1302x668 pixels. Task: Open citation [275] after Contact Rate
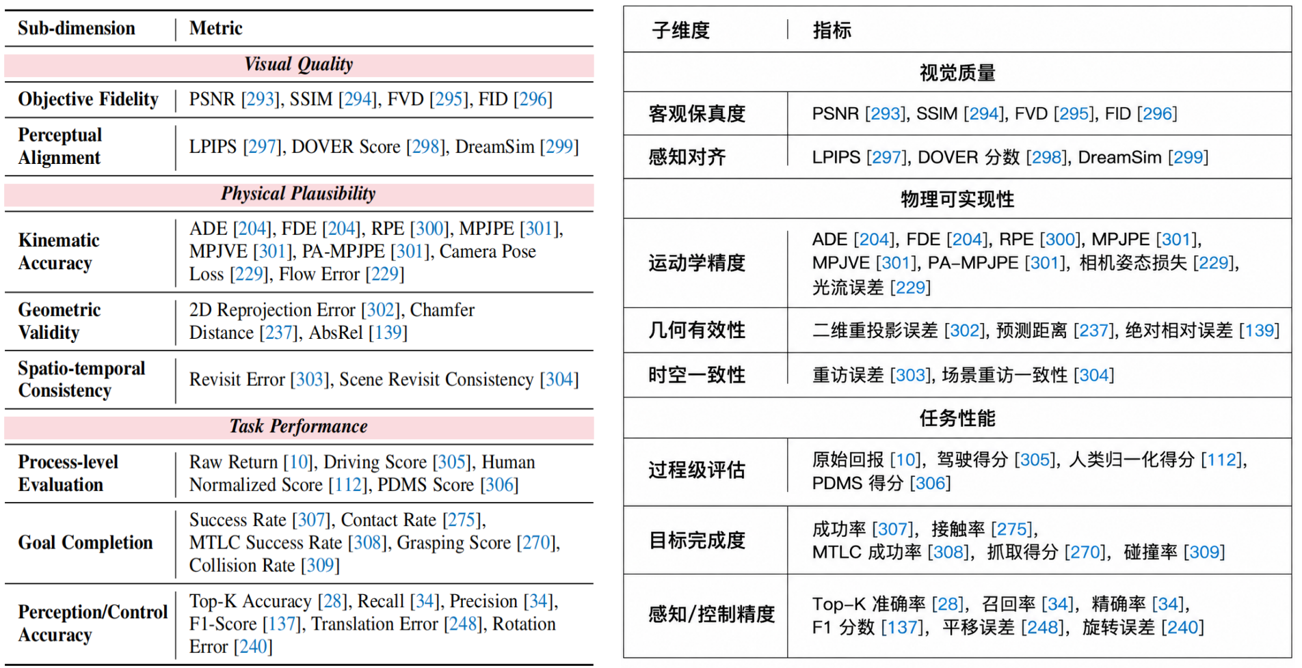point(462,520)
